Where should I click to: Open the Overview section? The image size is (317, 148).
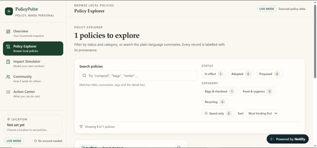(33, 33)
